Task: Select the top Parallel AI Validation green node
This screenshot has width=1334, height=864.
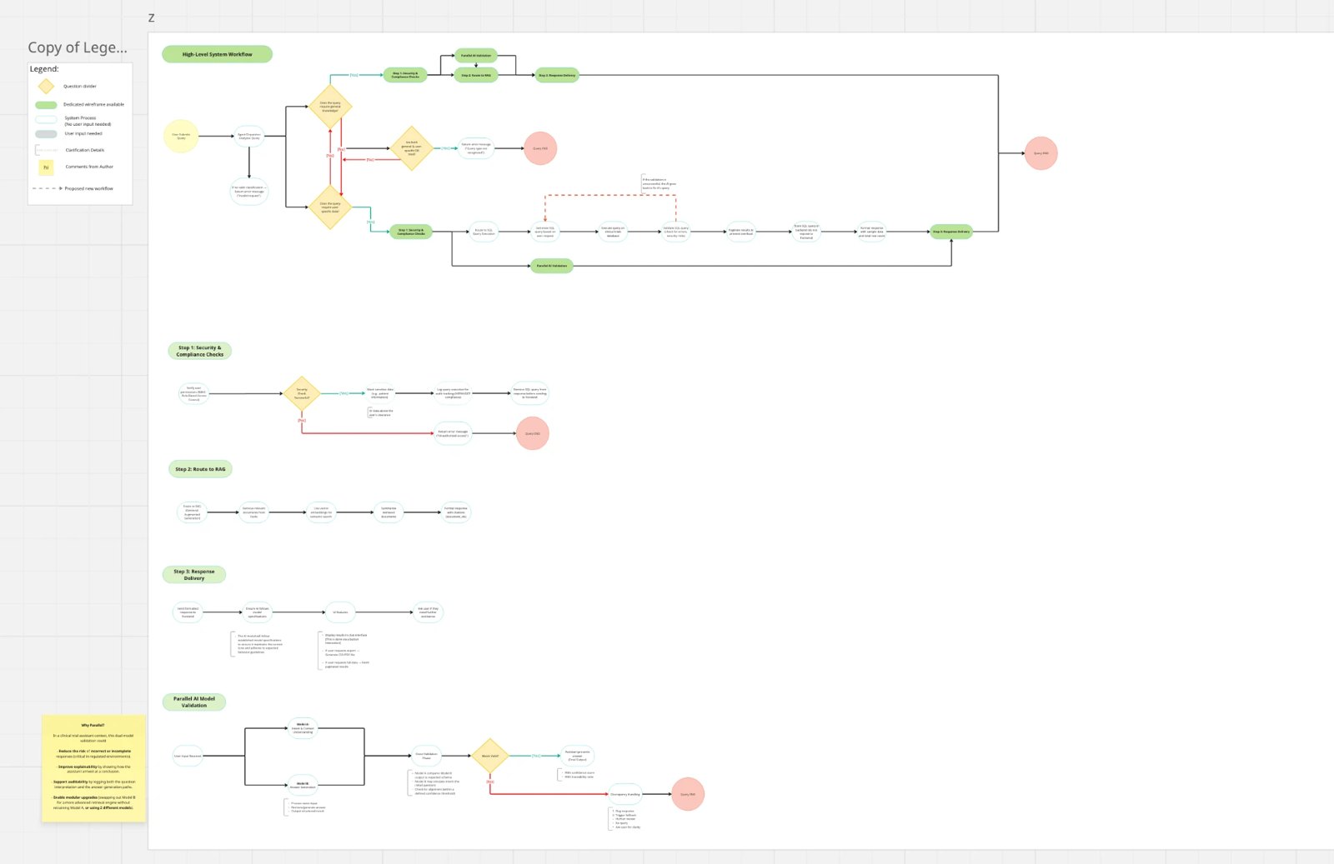Action: [x=476, y=56]
